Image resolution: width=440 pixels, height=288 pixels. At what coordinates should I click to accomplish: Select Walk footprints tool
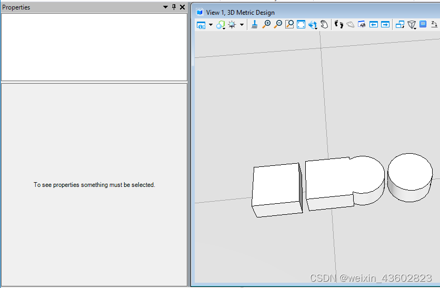339,24
